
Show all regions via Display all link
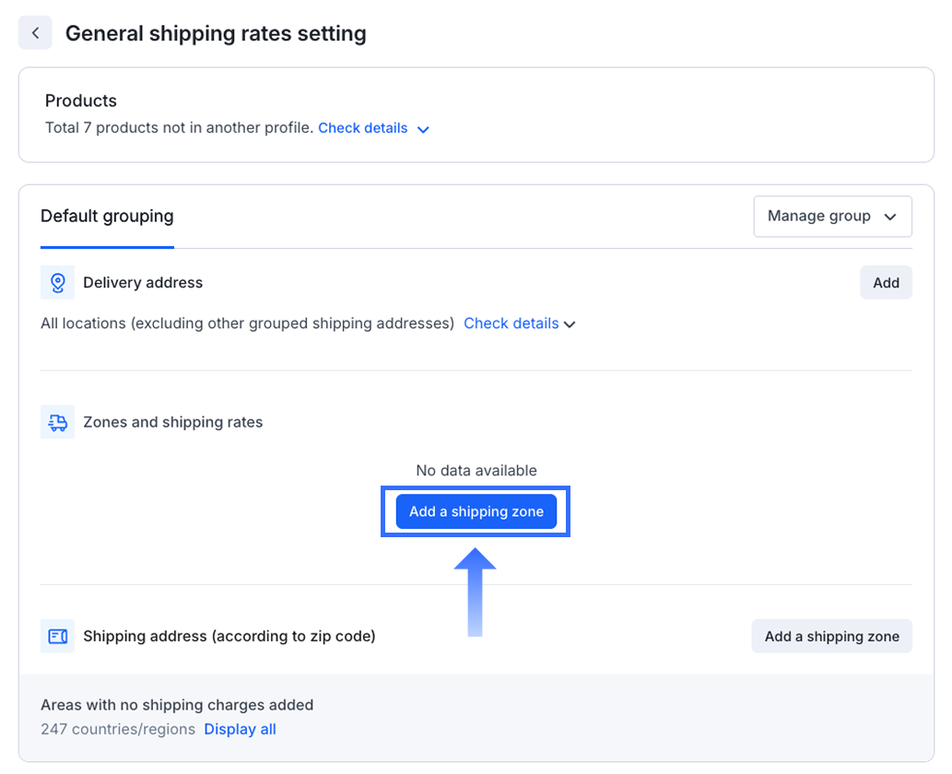click(x=240, y=730)
